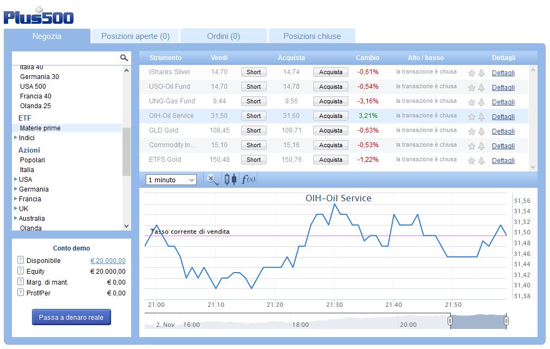Click Acquista for GLD Gold
Image resolution: width=550 pixels, height=349 pixels.
[331, 130]
